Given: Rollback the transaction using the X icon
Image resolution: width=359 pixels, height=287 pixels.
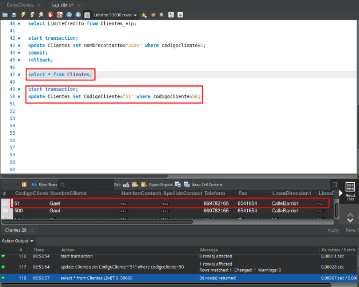Looking at the screenshot, I should (78, 15).
